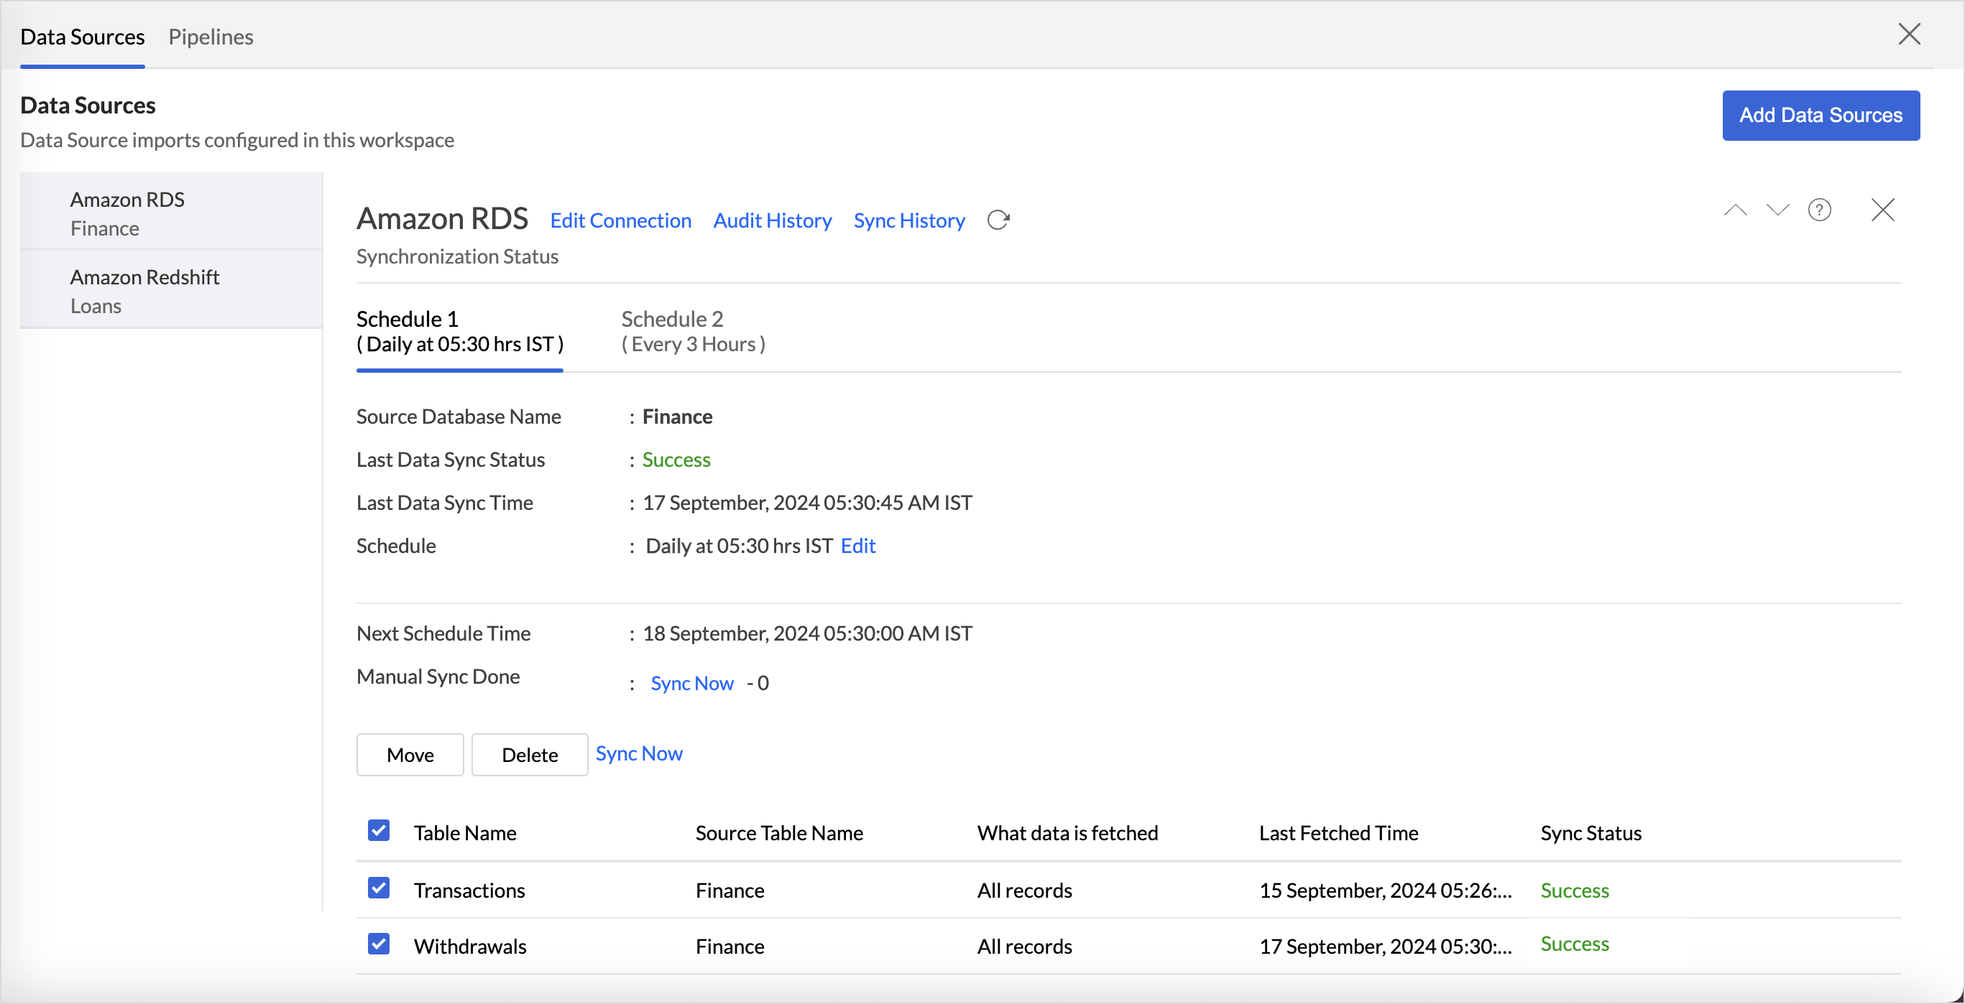Open the Sync History link
Screen dimensions: 1965x1004
point(909,220)
